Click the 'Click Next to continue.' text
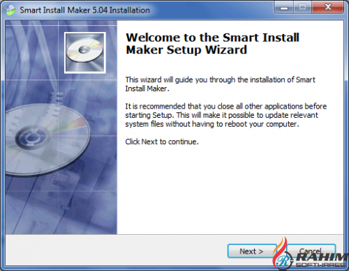 click(162, 141)
